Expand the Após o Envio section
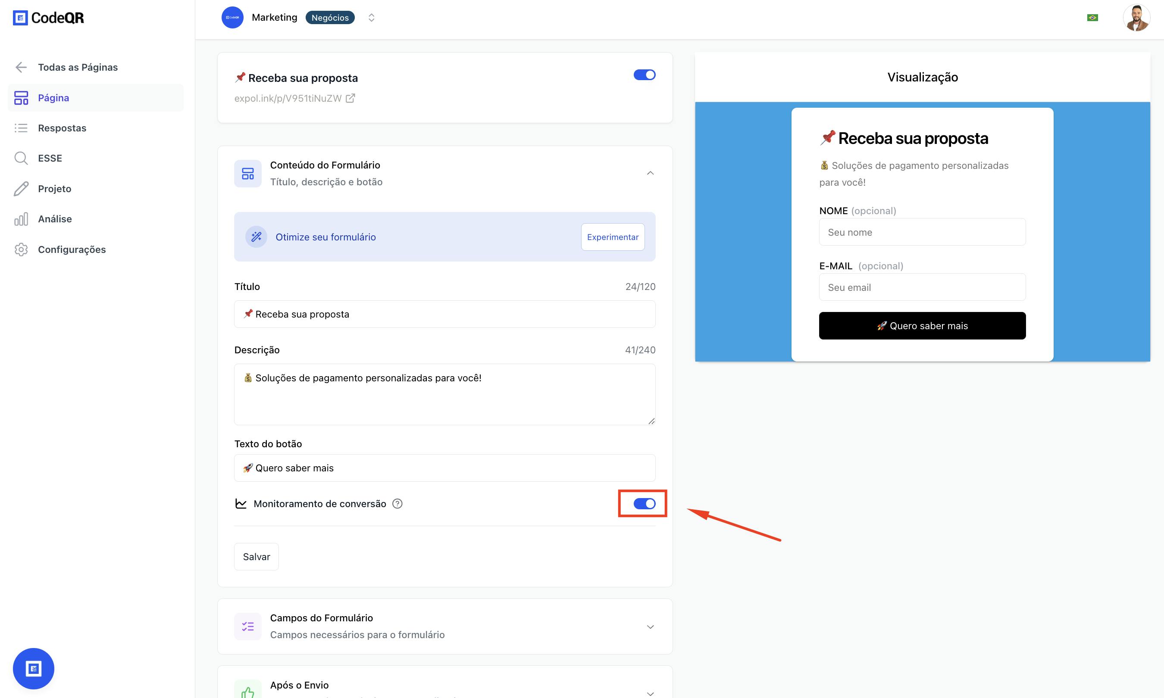The width and height of the screenshot is (1164, 698). tap(650, 693)
